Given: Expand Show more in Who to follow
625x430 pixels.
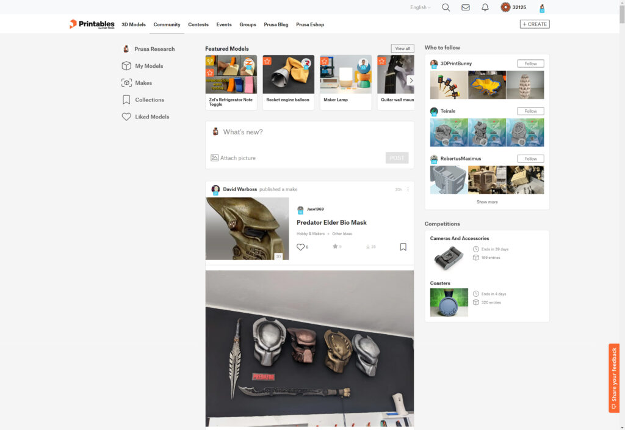Looking at the screenshot, I should click(x=486, y=202).
